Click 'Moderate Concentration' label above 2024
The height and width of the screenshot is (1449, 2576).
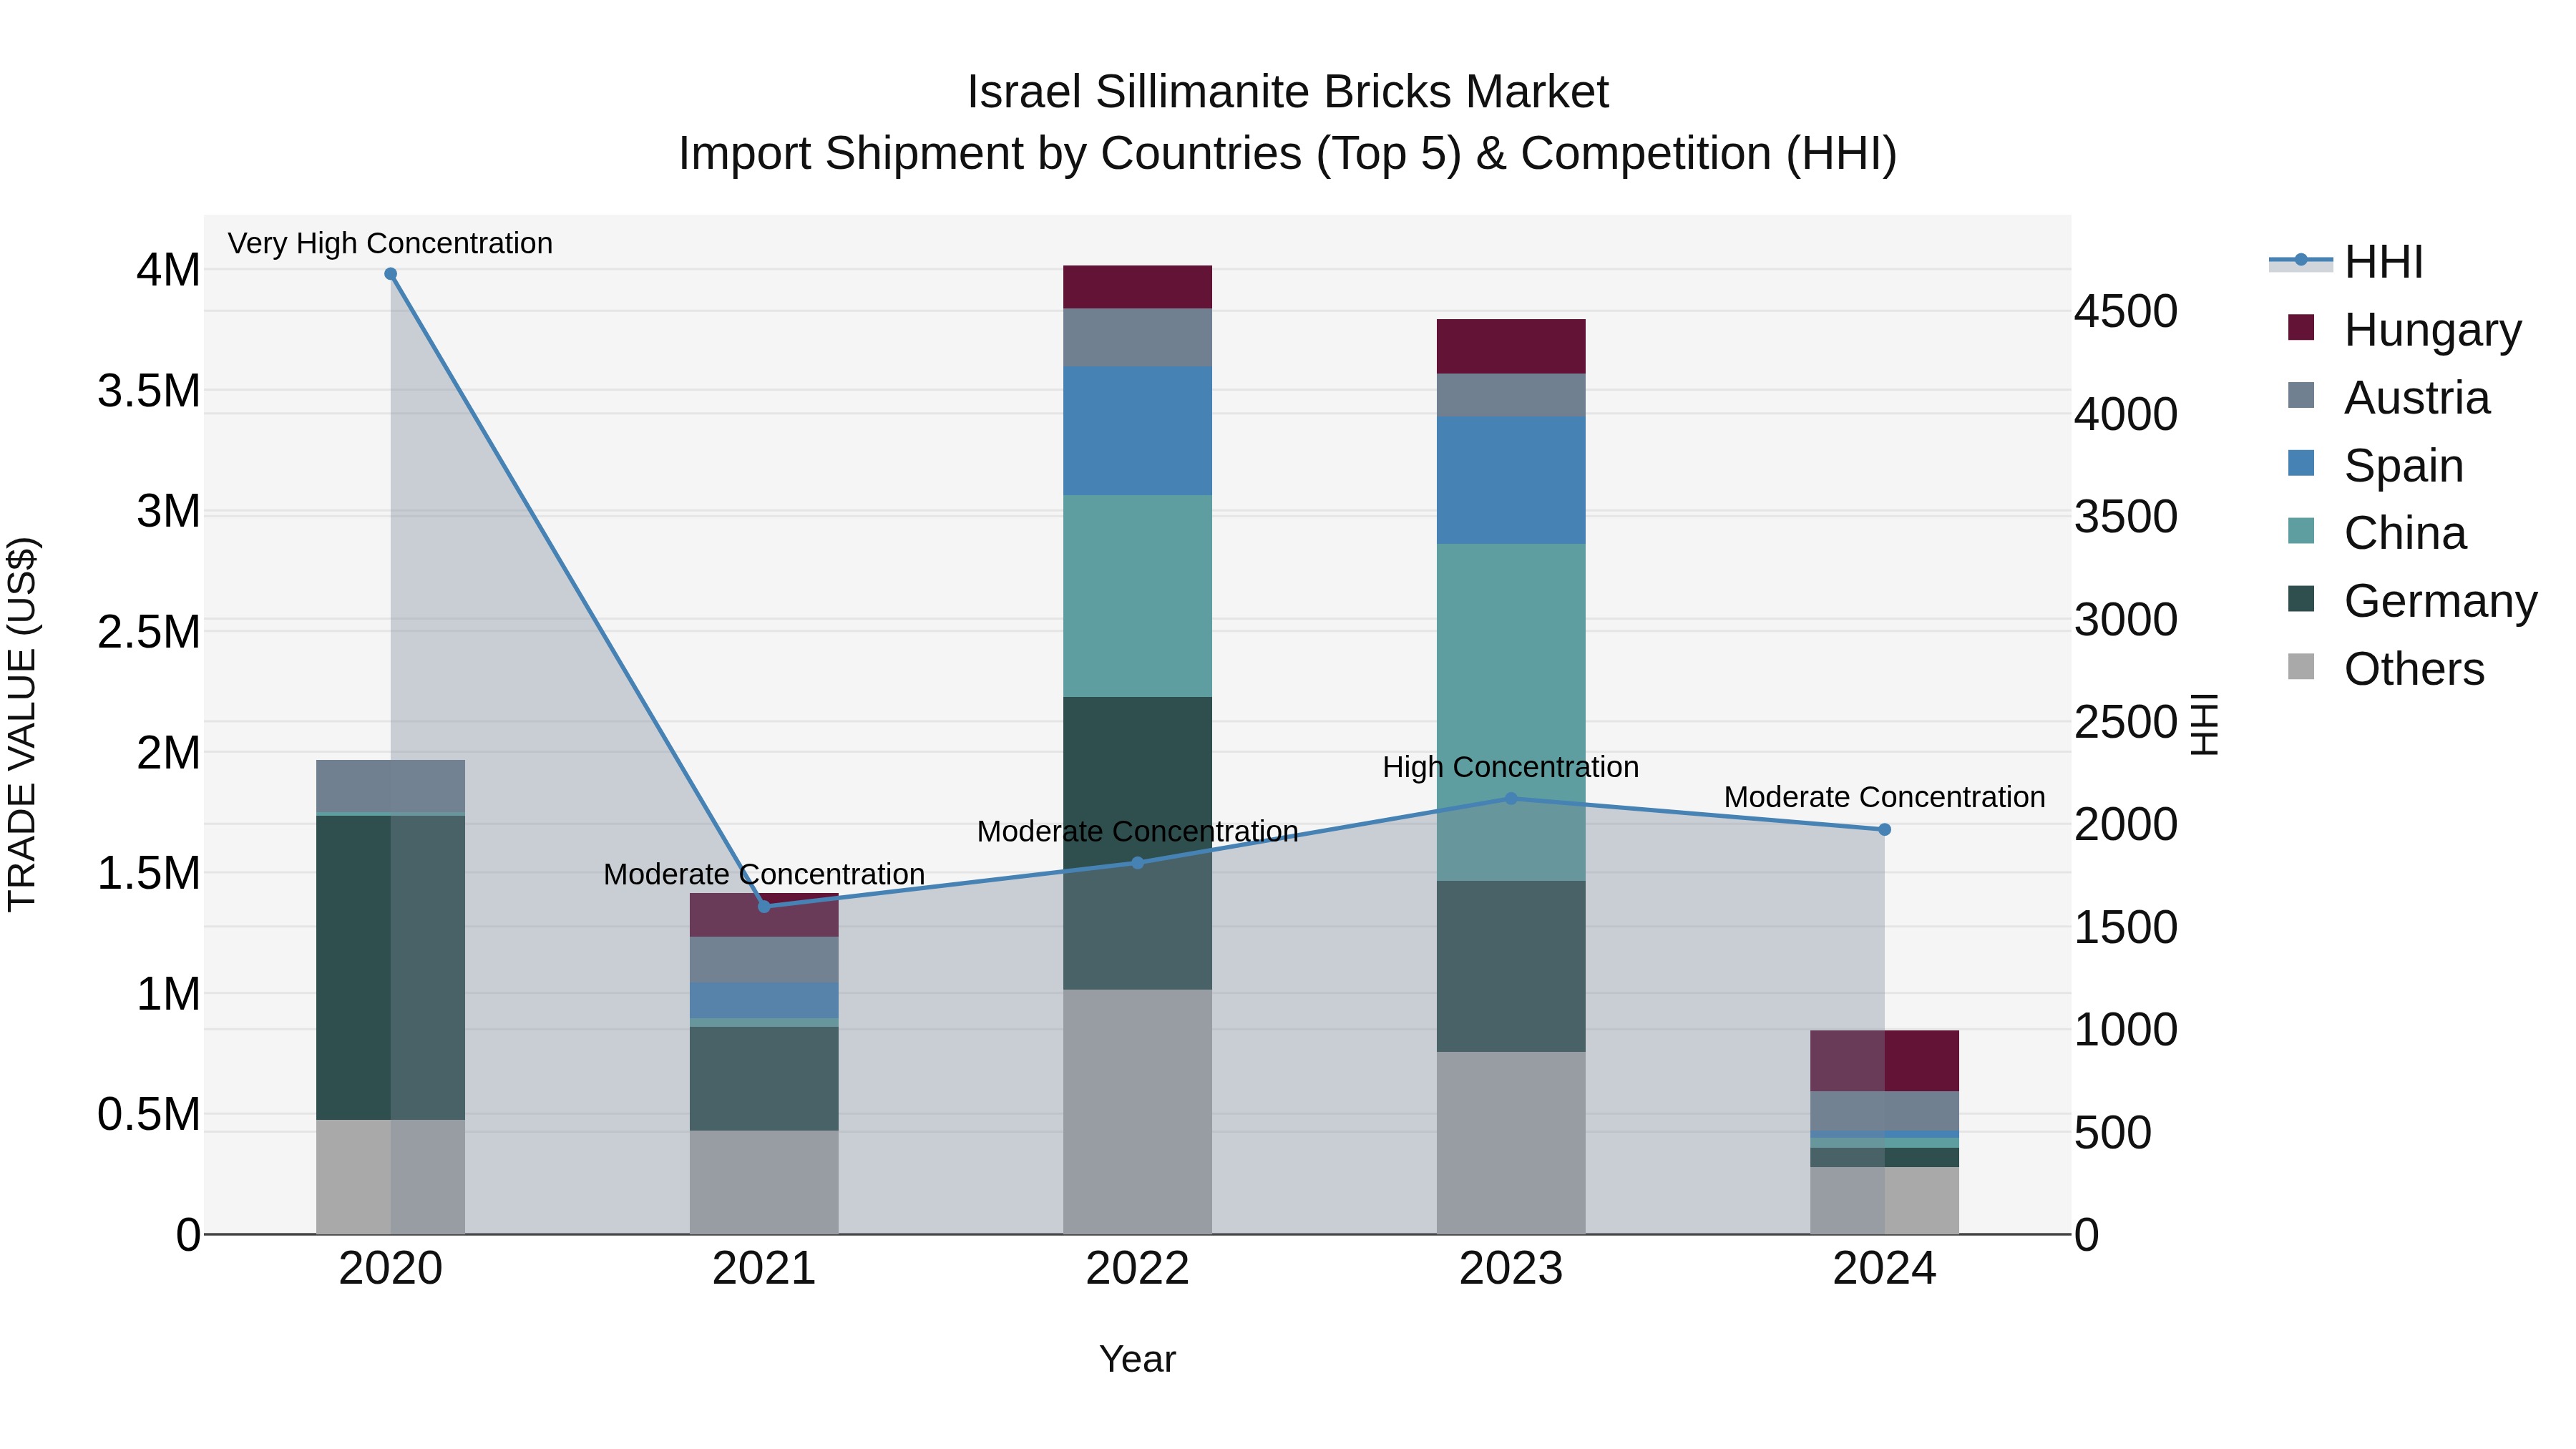(x=1884, y=797)
